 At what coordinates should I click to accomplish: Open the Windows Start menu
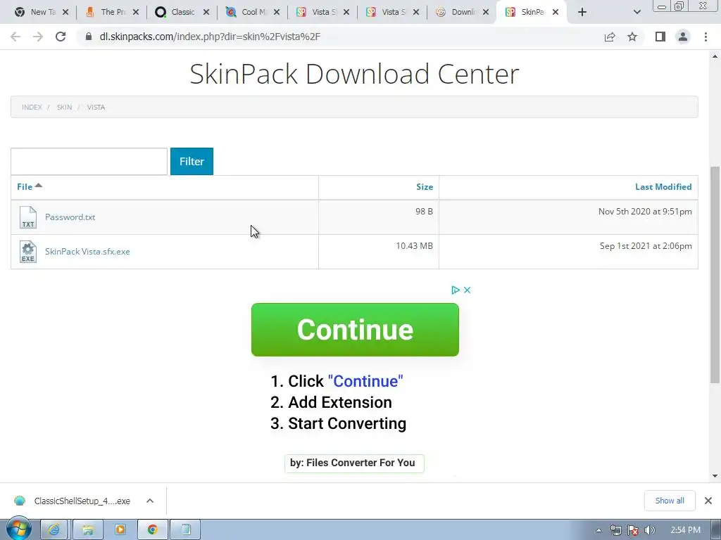(x=18, y=529)
